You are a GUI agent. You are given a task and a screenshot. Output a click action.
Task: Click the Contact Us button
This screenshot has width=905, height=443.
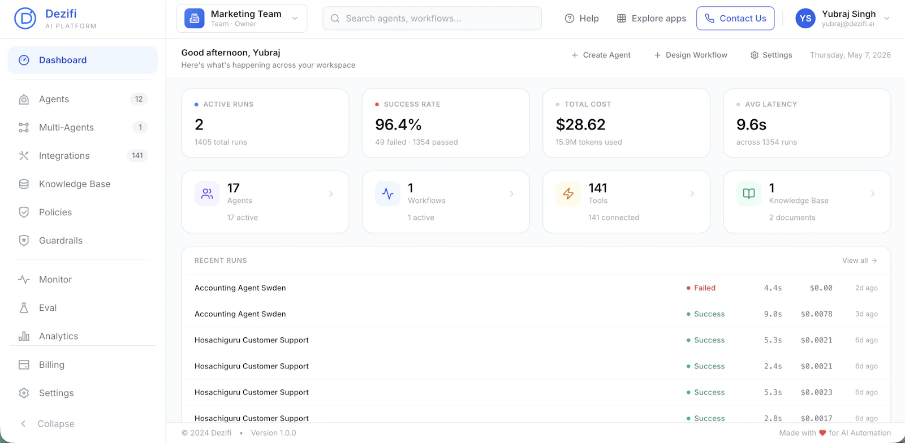coord(735,19)
